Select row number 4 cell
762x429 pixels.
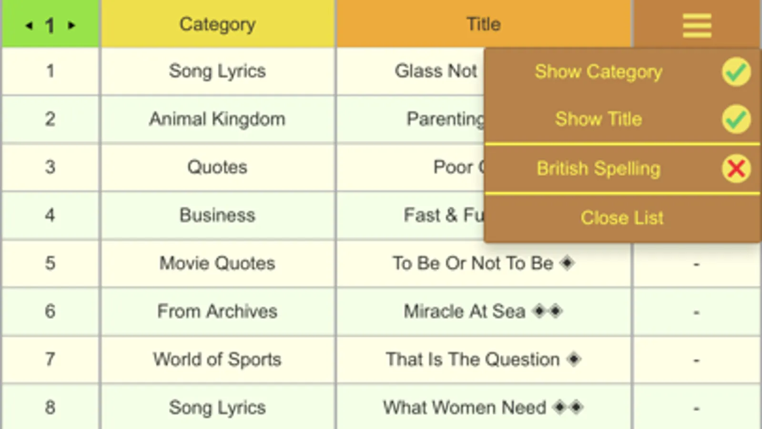(x=50, y=215)
